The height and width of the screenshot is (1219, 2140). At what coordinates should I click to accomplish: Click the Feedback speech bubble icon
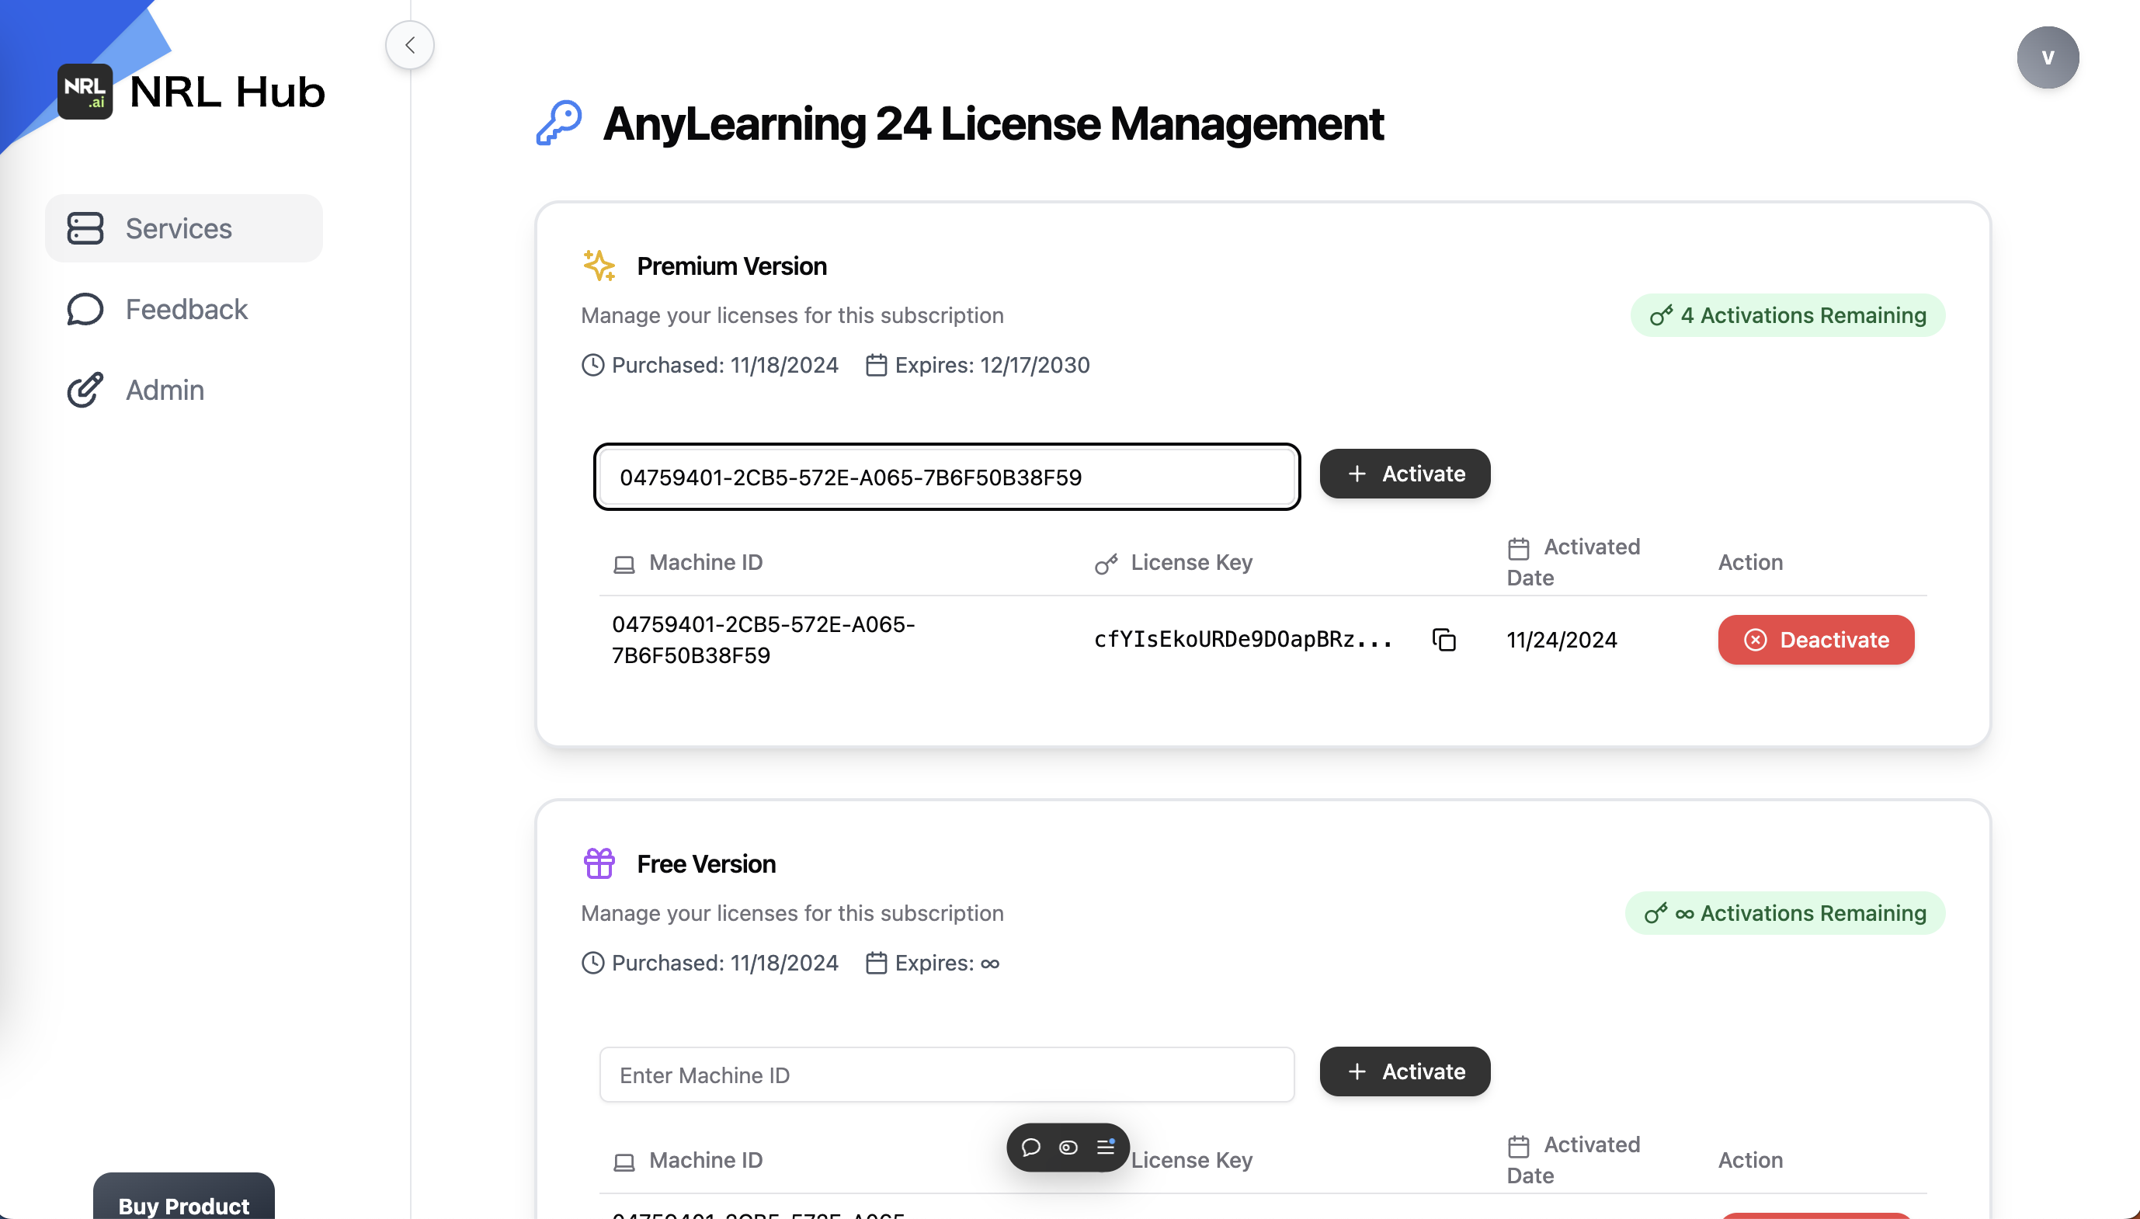click(85, 309)
